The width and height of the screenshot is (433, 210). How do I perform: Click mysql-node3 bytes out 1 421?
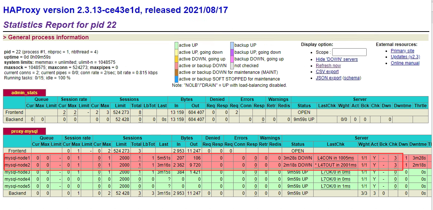click(195, 172)
